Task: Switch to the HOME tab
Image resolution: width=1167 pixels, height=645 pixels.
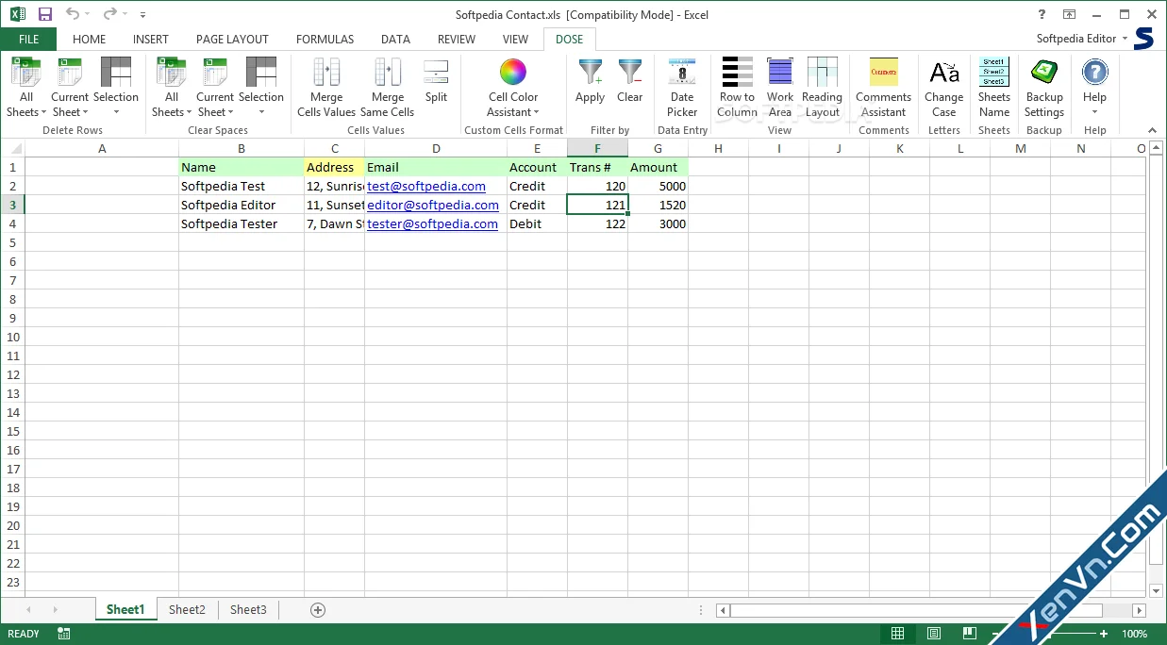Action: coord(89,39)
